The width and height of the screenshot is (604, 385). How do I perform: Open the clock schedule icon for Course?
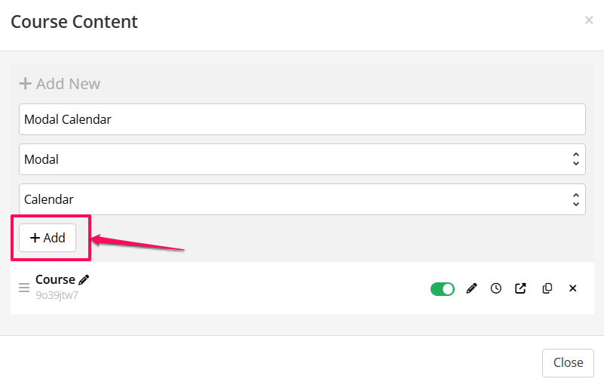(495, 288)
